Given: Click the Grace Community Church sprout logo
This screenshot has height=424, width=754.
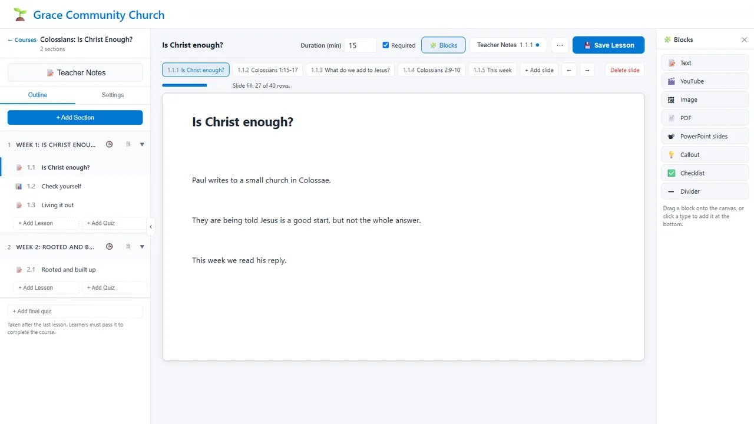Looking at the screenshot, I should tap(20, 15).
